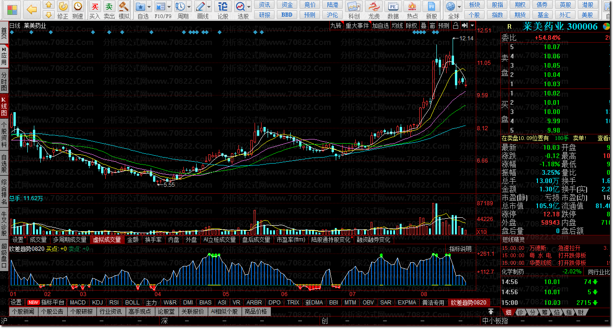Toggle 除权 ex-rights adjustment
The height and width of the screenshot is (329, 614).
pyautogui.click(x=412, y=25)
